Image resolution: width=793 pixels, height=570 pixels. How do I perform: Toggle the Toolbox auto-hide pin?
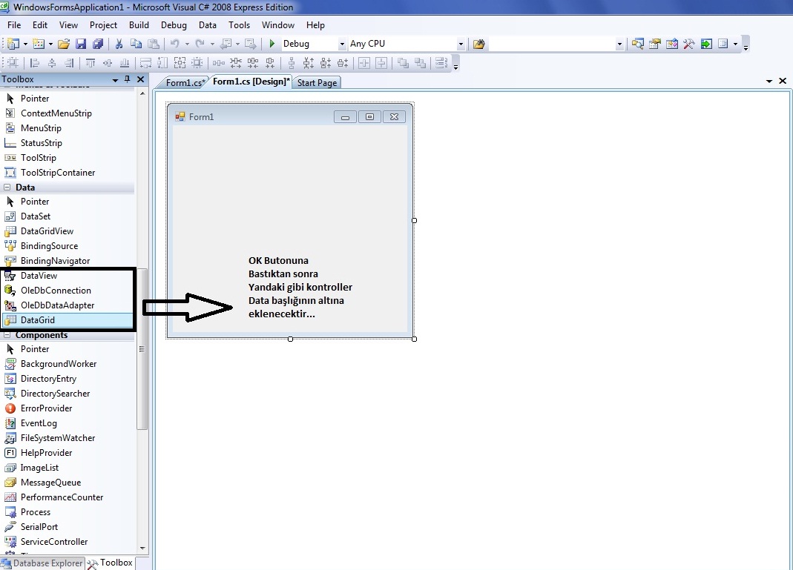(128, 79)
